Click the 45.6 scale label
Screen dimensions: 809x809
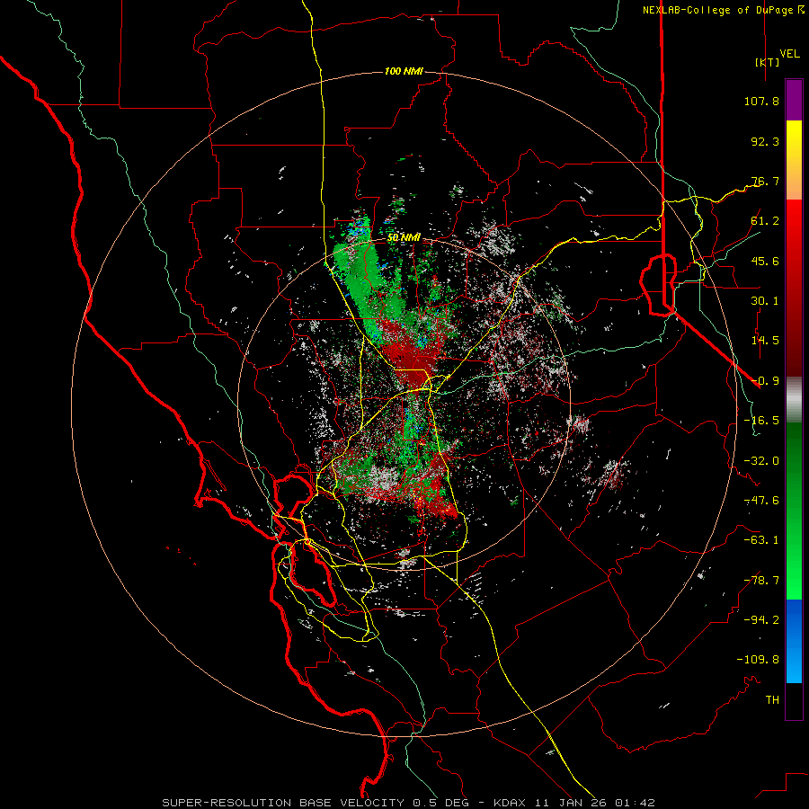765,261
